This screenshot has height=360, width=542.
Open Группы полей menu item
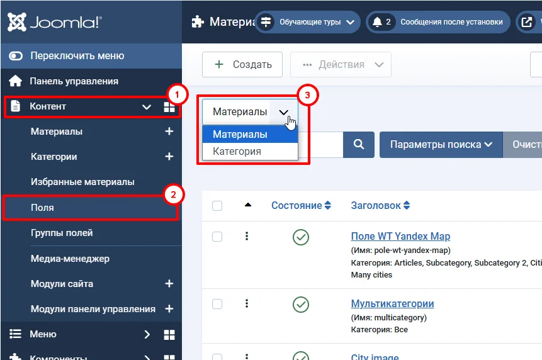[62, 233]
